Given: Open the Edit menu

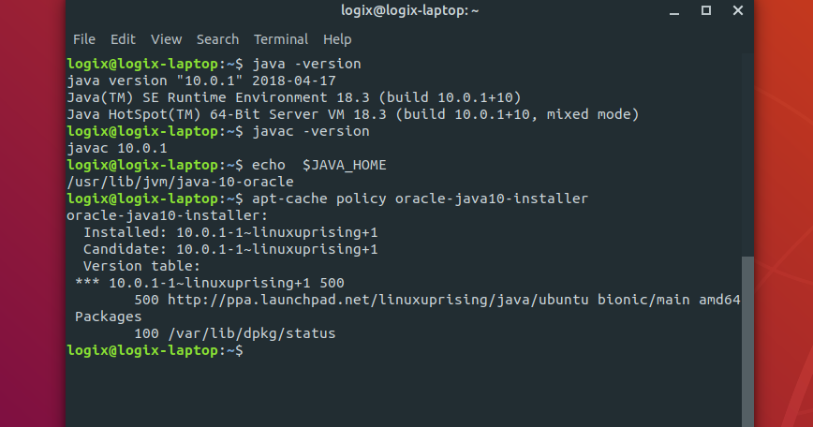Looking at the screenshot, I should tap(123, 39).
